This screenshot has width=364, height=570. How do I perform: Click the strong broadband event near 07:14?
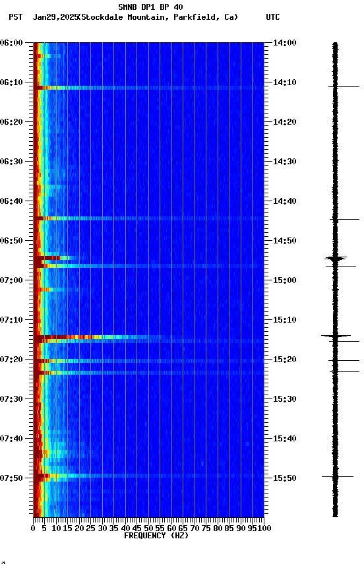click(x=148, y=338)
